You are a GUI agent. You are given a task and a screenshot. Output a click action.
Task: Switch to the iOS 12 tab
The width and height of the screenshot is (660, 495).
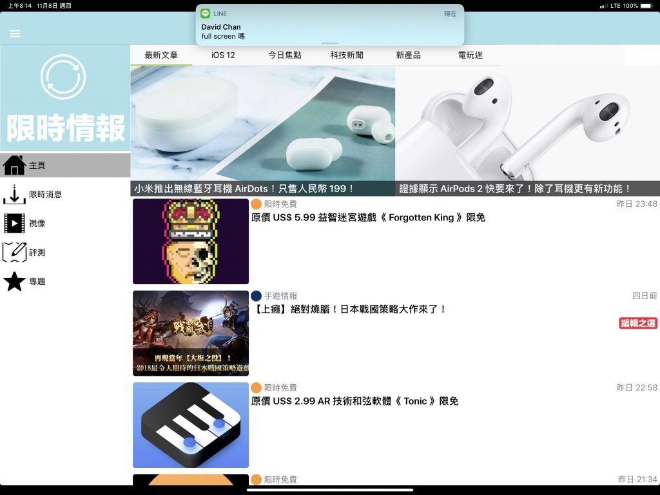(x=223, y=55)
